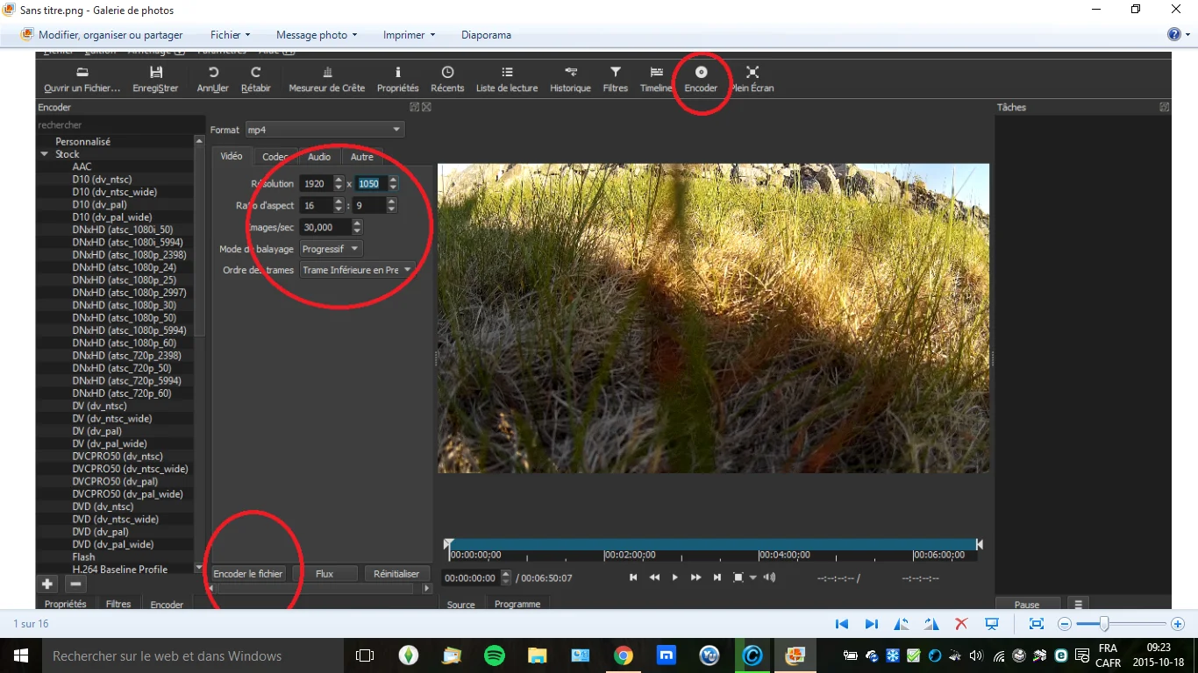1198x673 pixels.
Task: Click the gallery fit-to-window icon
Action: coord(1037,624)
